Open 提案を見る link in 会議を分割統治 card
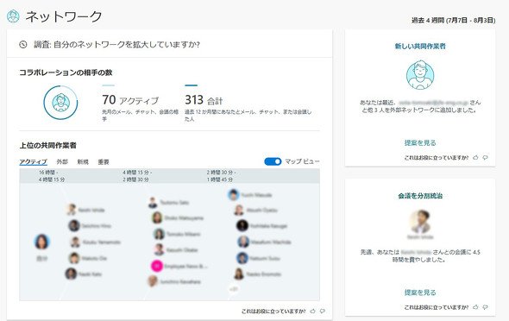The height and width of the screenshot is (321, 509). (x=420, y=293)
